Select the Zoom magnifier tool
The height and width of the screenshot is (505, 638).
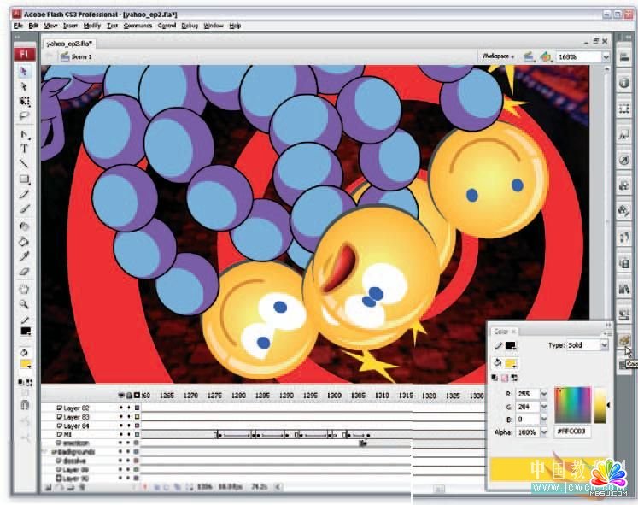(25, 304)
